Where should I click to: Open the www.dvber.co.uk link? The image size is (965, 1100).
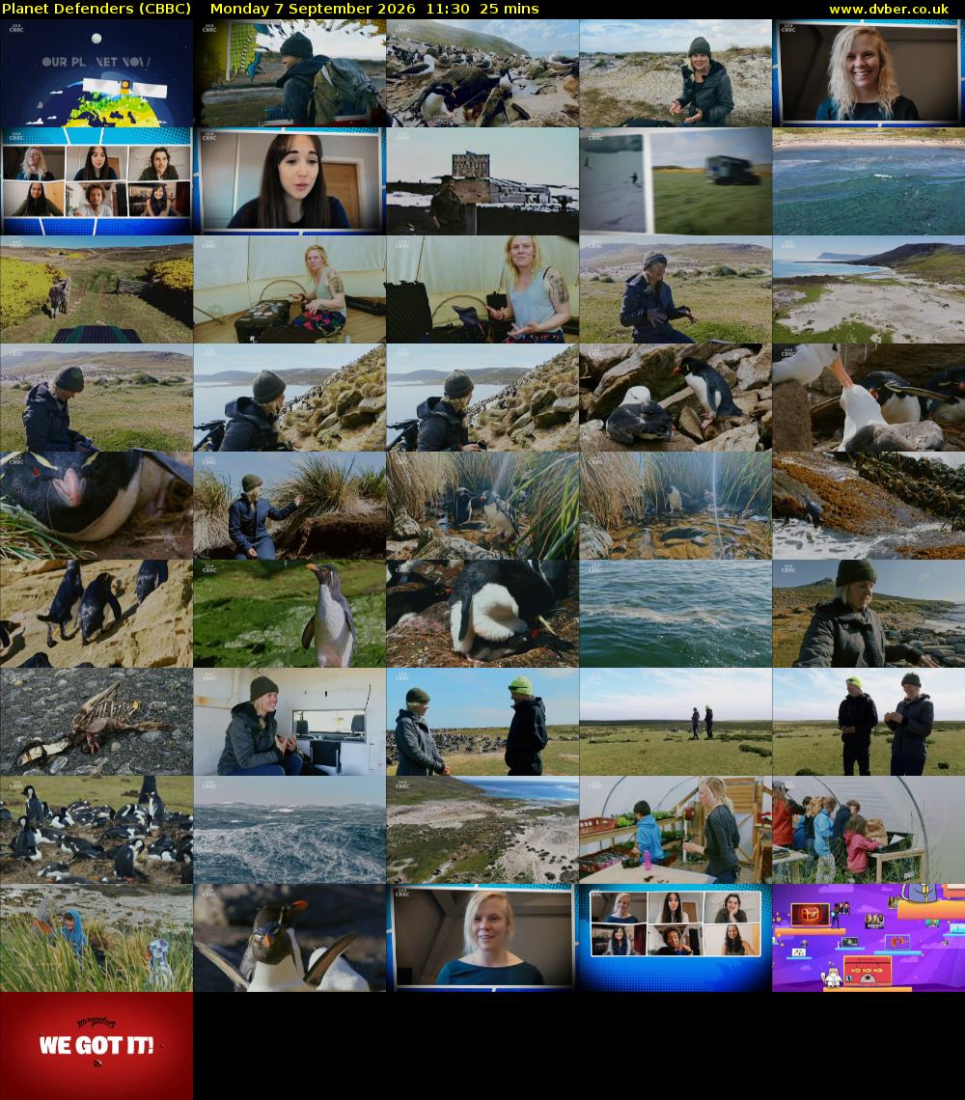tap(889, 9)
